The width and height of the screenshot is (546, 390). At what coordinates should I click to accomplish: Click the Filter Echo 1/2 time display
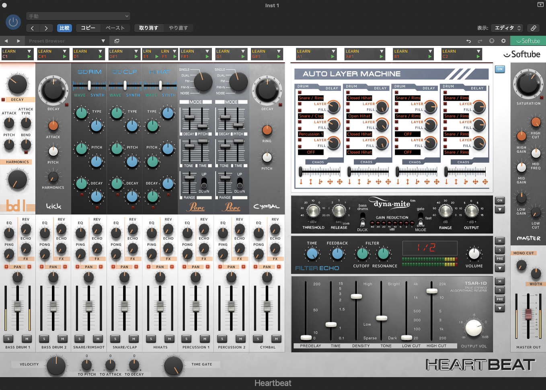(429, 248)
